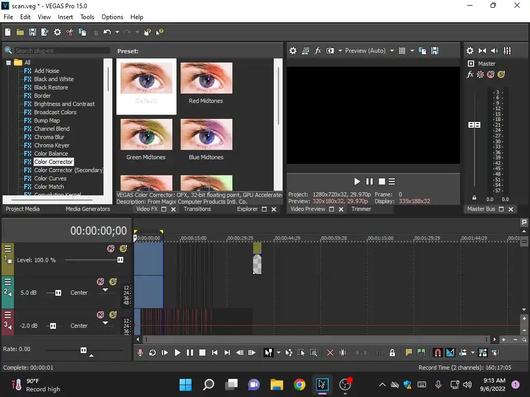Screen dimensions: 530x397
Task: Click the Cut scissors icon
Action: pos(70,32)
